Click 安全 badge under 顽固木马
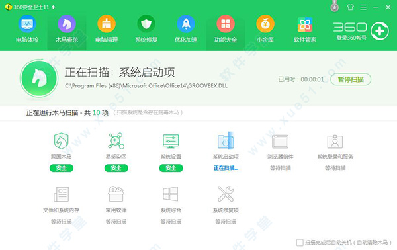This screenshot has width=397, height=250. coord(62,168)
